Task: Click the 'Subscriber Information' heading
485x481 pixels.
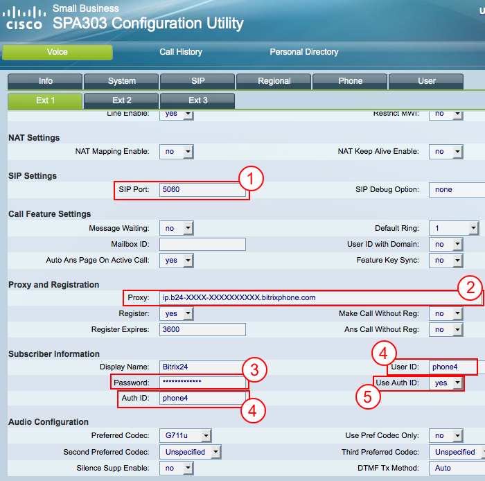Action: click(54, 354)
